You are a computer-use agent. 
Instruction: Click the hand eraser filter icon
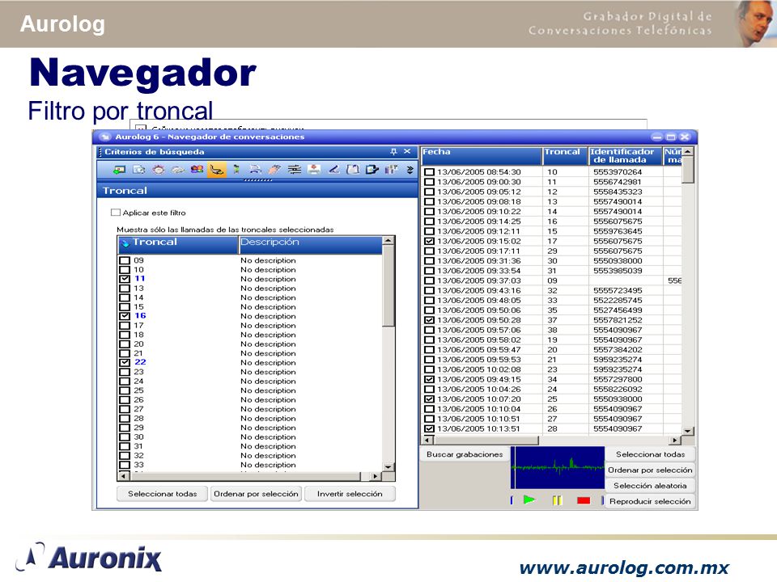(x=274, y=170)
